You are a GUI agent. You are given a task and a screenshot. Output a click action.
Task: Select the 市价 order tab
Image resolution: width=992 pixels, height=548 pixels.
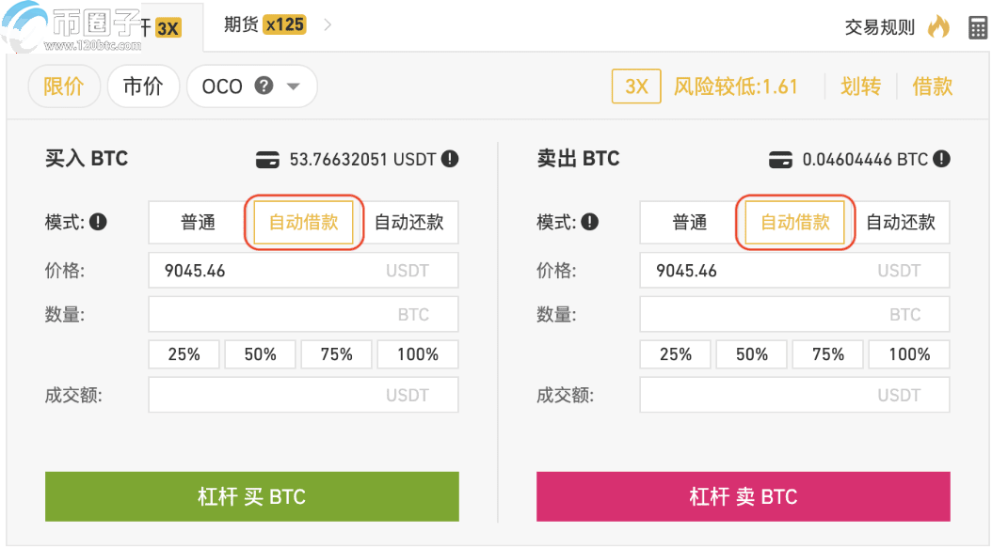pyautogui.click(x=143, y=86)
